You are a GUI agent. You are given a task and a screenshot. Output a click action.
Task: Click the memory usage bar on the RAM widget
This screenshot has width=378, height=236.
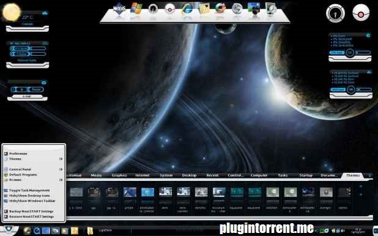point(364,89)
